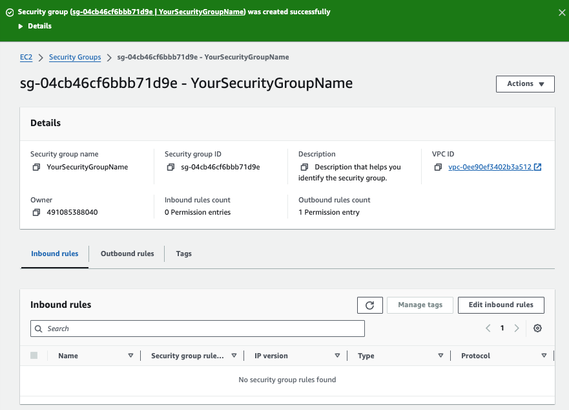Switch to the Outbound rules tab

[127, 254]
